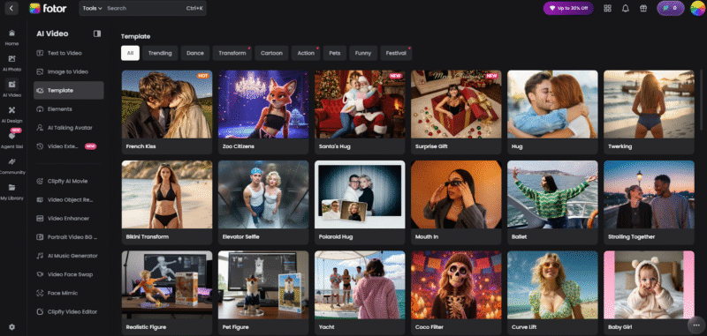Open the credits balance pill

point(670,8)
